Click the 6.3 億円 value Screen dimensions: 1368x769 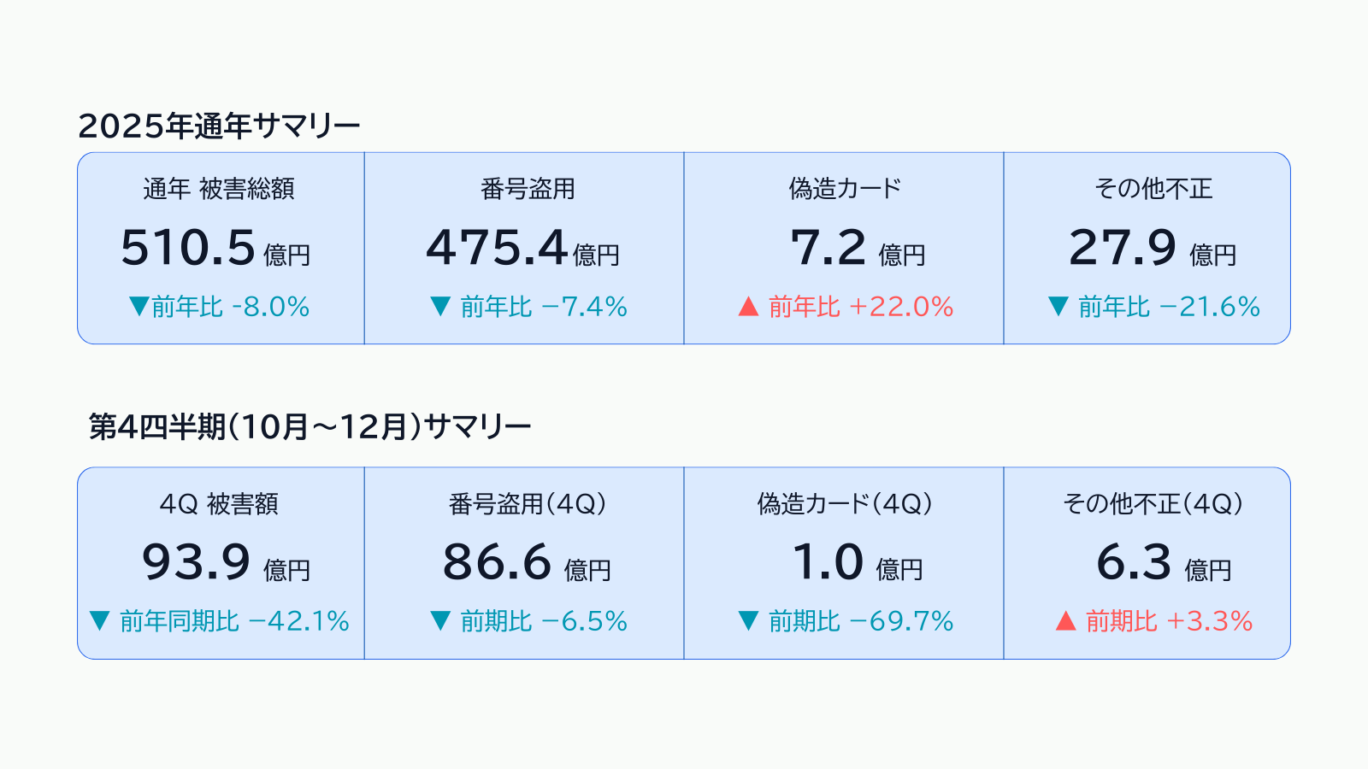point(1163,563)
